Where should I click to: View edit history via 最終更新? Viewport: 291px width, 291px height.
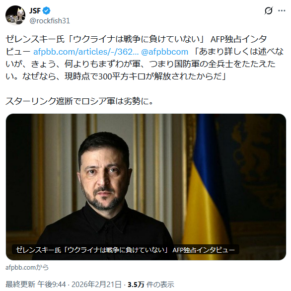(20, 285)
